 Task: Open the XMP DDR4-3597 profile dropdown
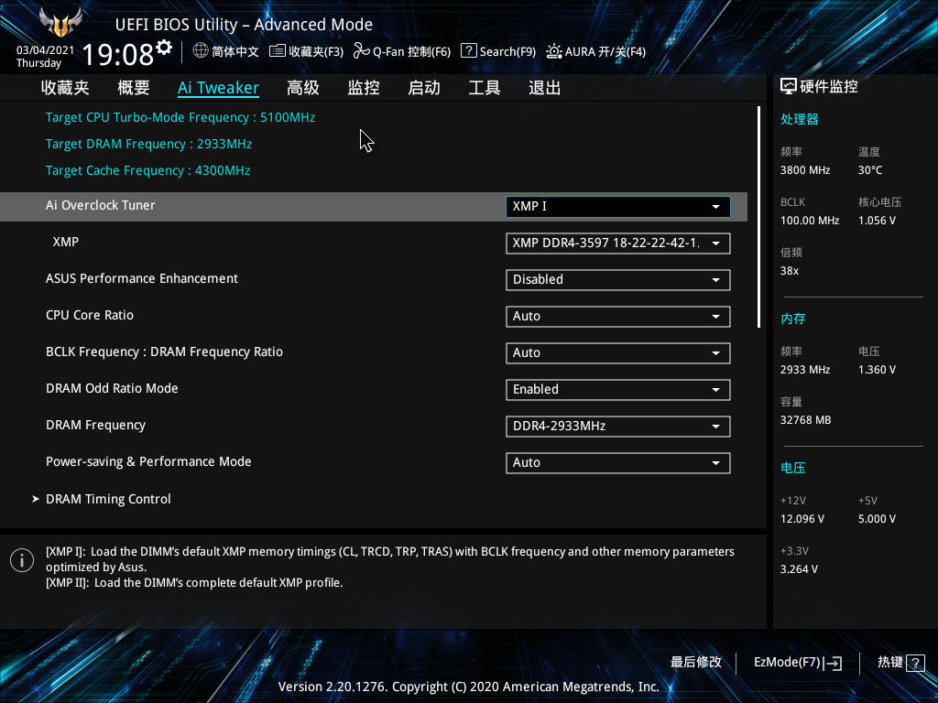[617, 243]
